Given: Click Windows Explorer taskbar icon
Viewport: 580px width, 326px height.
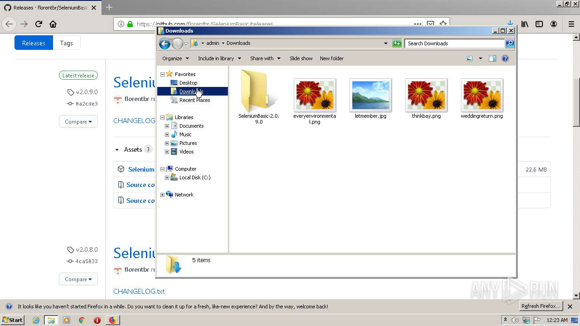Looking at the screenshot, I should point(51,320).
